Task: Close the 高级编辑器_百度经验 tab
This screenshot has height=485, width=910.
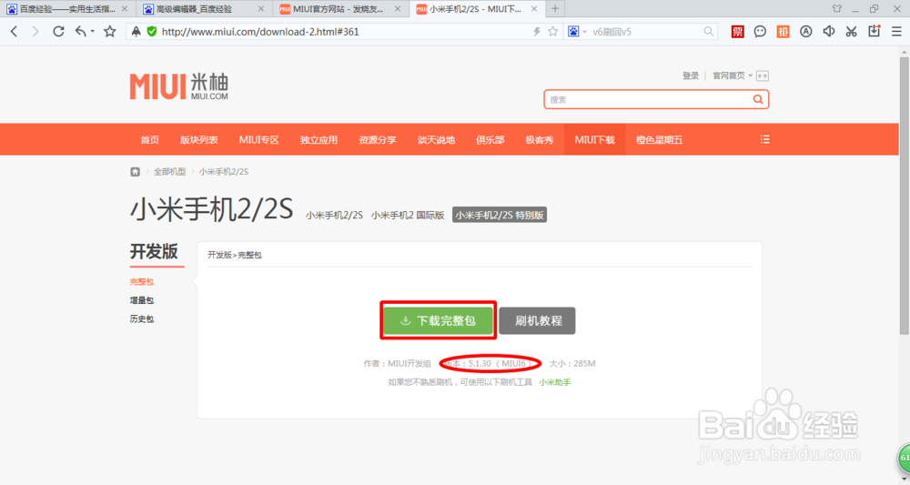Action: tap(260, 9)
